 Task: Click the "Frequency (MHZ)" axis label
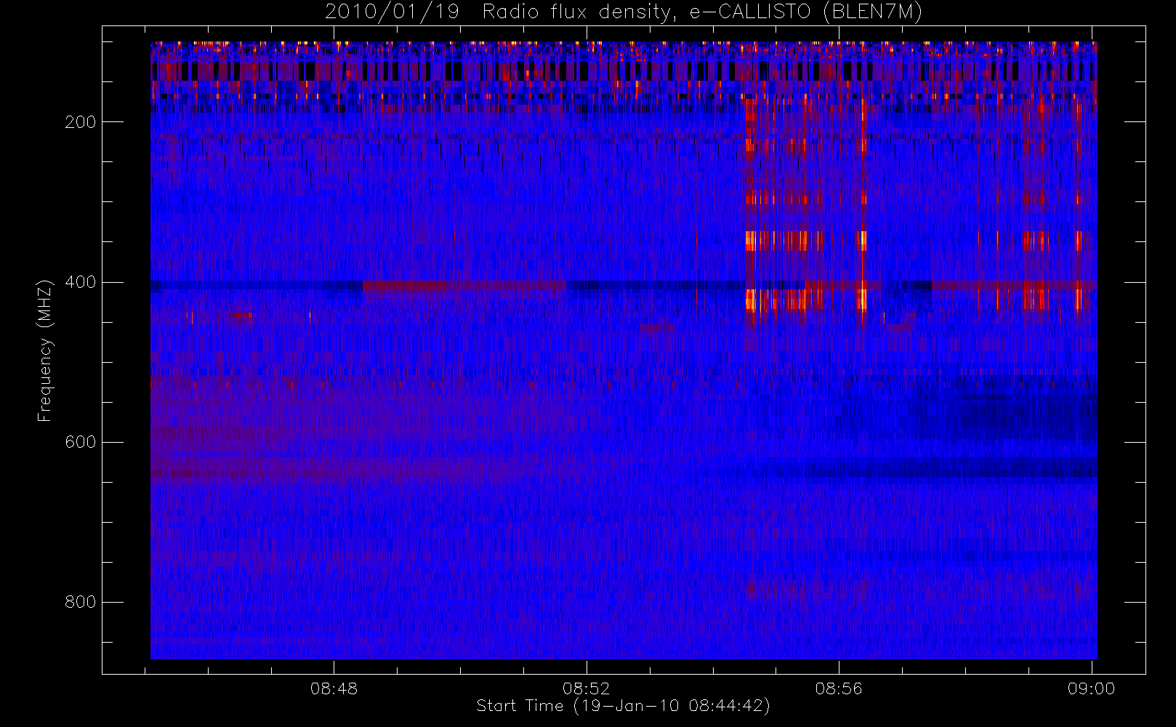point(45,350)
